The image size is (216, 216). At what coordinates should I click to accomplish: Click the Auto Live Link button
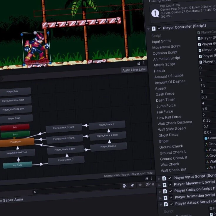pyautogui.click(x=134, y=70)
